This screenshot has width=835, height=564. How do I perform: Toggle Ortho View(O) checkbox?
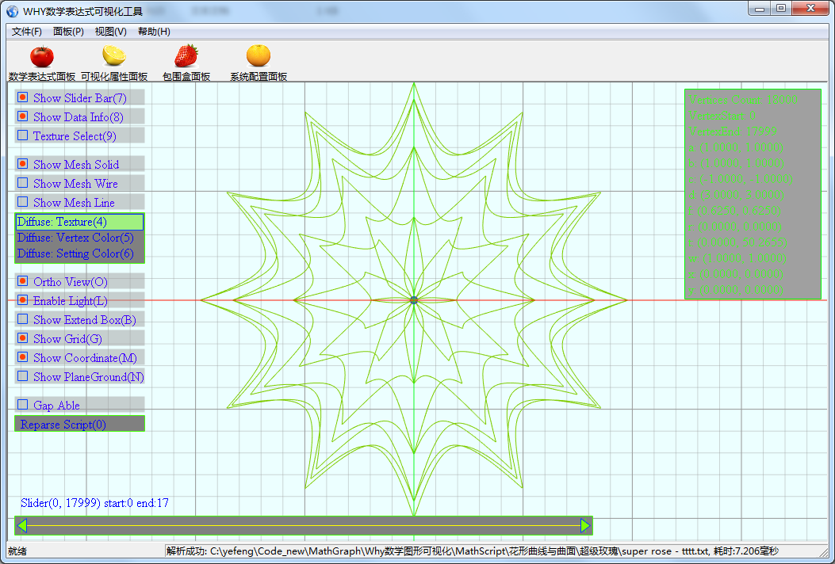click(23, 281)
